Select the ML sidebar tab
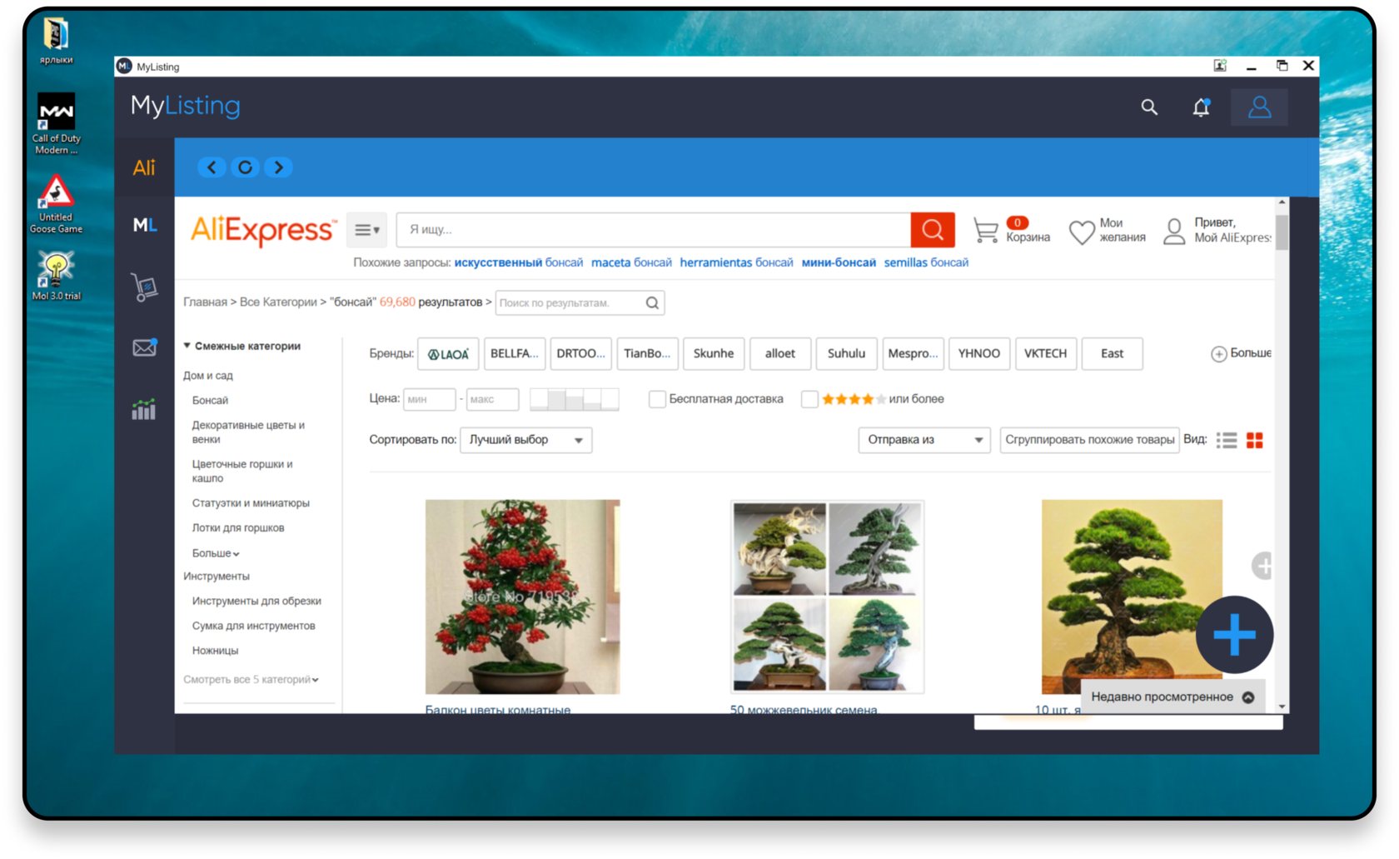The height and width of the screenshot is (859, 1399). pos(144,225)
